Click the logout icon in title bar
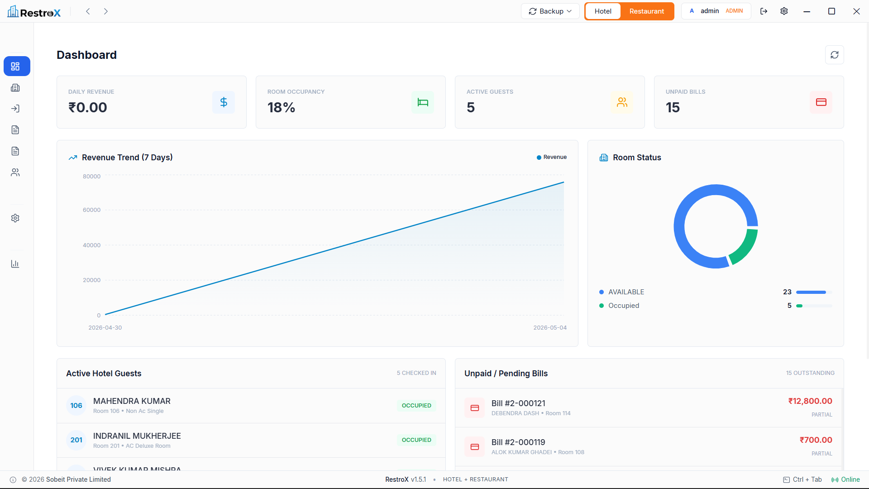This screenshot has width=869, height=489. pos(764,11)
